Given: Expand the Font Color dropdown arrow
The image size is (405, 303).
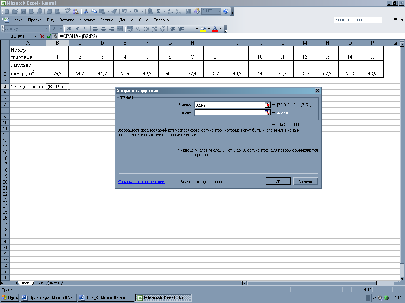Looking at the screenshot, I should [220, 29].
